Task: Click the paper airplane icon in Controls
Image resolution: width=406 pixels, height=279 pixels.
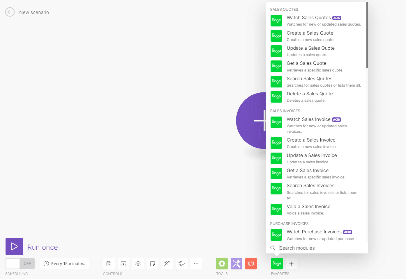Action: (182, 263)
